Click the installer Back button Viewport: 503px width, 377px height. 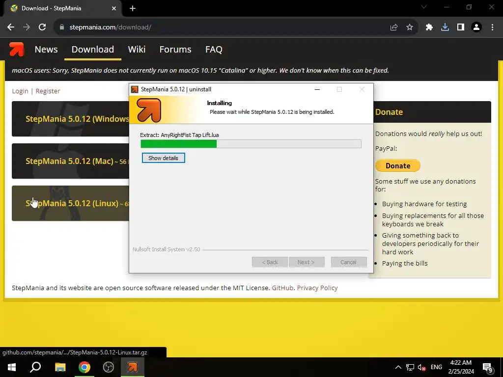pos(270,262)
